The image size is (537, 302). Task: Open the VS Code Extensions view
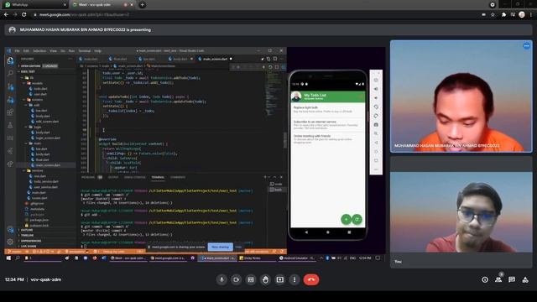(x=10, y=112)
